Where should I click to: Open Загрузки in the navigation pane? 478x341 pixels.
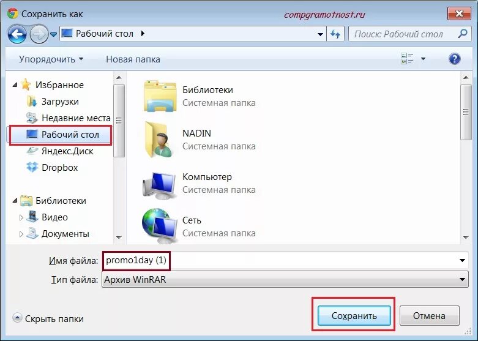click(60, 101)
